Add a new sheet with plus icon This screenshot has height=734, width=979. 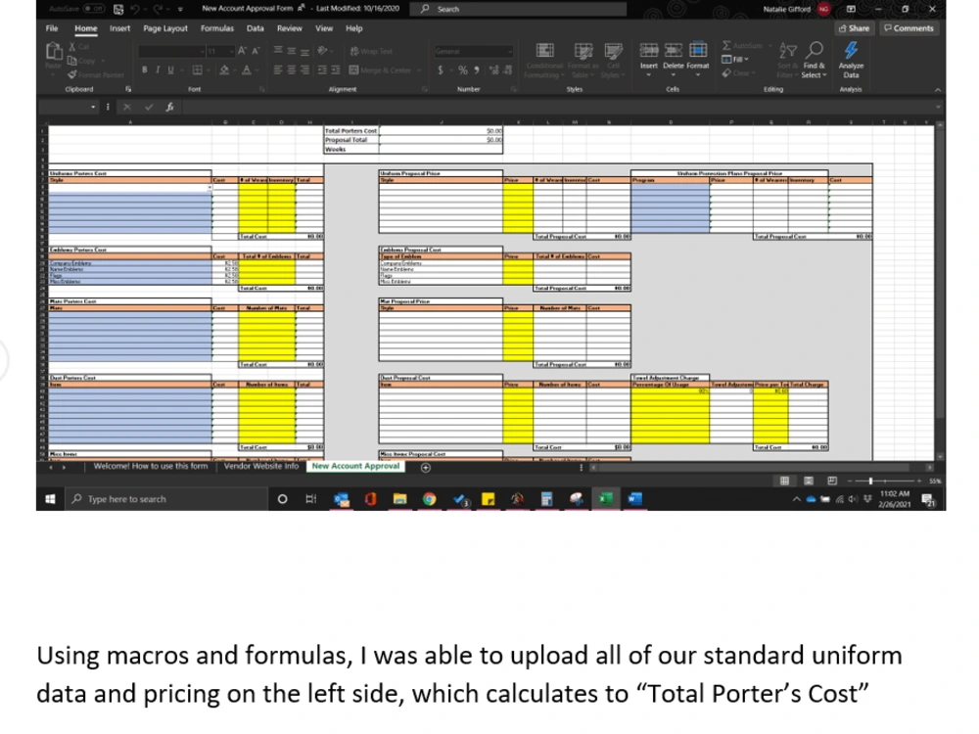click(x=425, y=468)
